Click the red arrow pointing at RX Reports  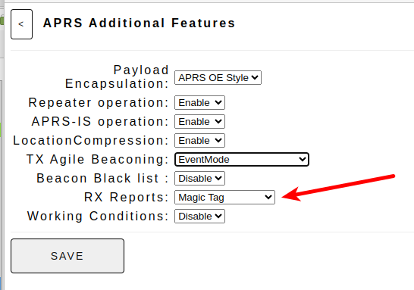tap(338, 188)
